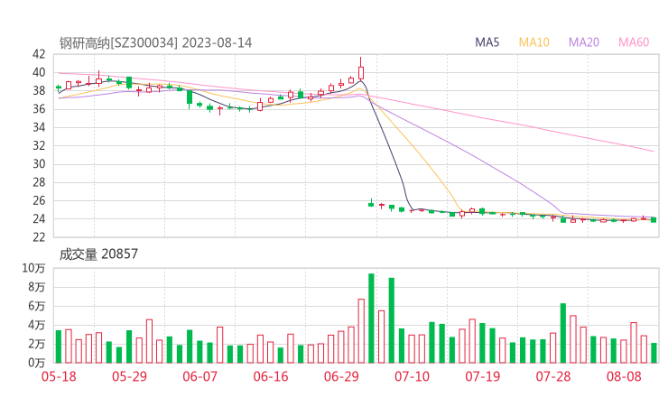The width and height of the screenshot is (668, 397).
Task: Click the 07-19 date axis label
Action: tap(483, 376)
